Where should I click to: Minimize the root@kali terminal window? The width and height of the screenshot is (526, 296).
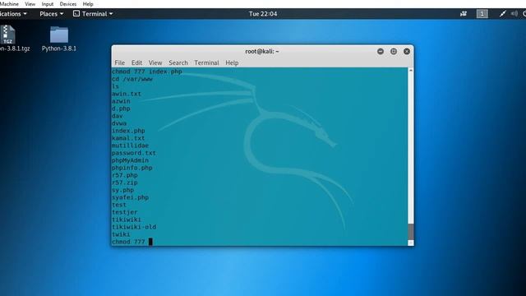[381, 51]
